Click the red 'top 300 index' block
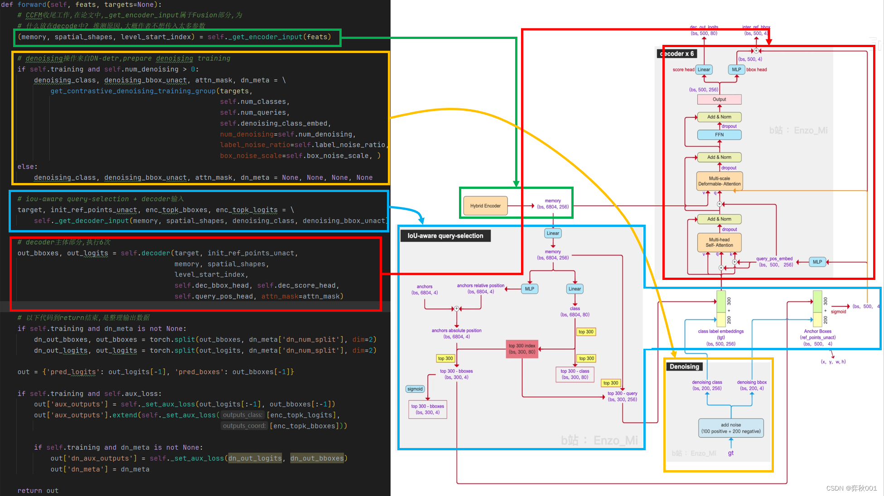Viewport: 884px width, 496px height. (x=522, y=349)
